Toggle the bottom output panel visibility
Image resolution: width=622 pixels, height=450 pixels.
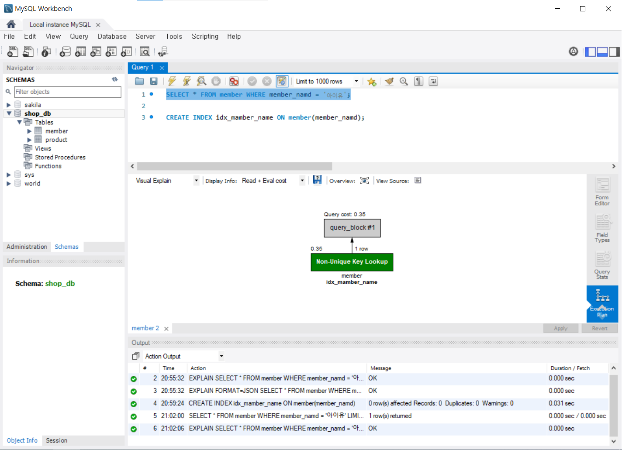click(x=602, y=52)
